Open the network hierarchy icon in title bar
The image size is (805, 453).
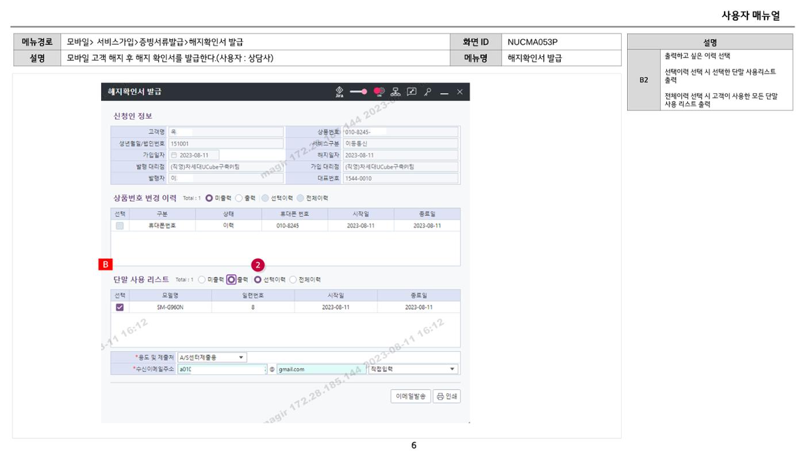(395, 92)
